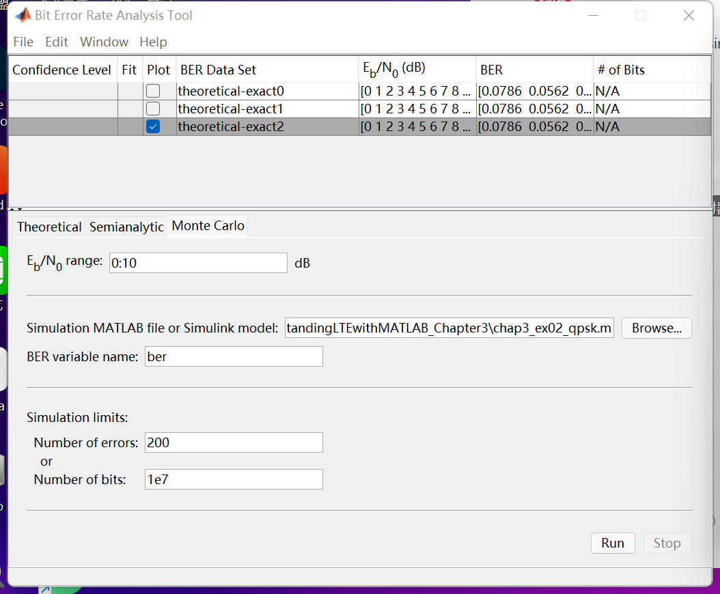
Task: Click the Fit column header
Action: pos(130,70)
